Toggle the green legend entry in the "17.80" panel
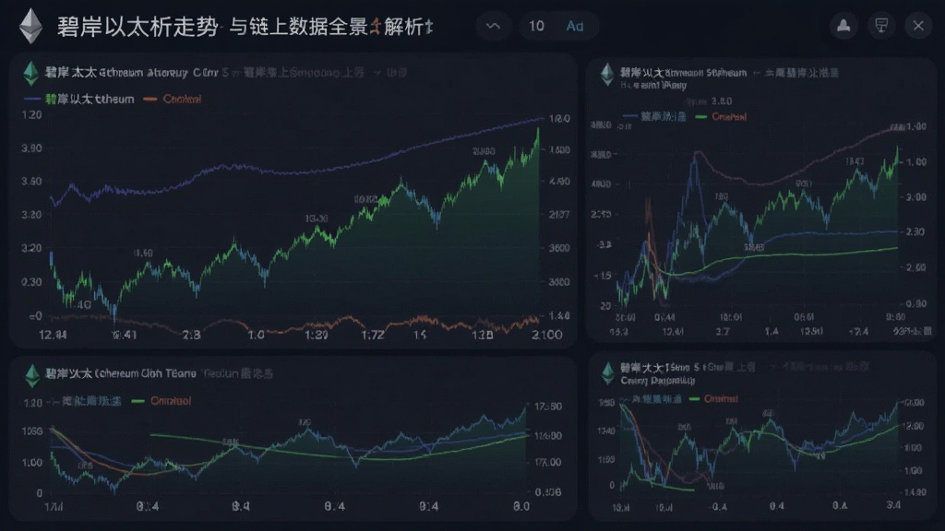The image size is (945, 531). click(x=161, y=401)
